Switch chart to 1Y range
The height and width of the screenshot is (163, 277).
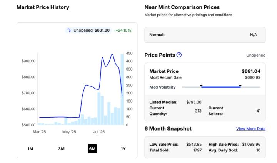pyautogui.click(x=123, y=148)
